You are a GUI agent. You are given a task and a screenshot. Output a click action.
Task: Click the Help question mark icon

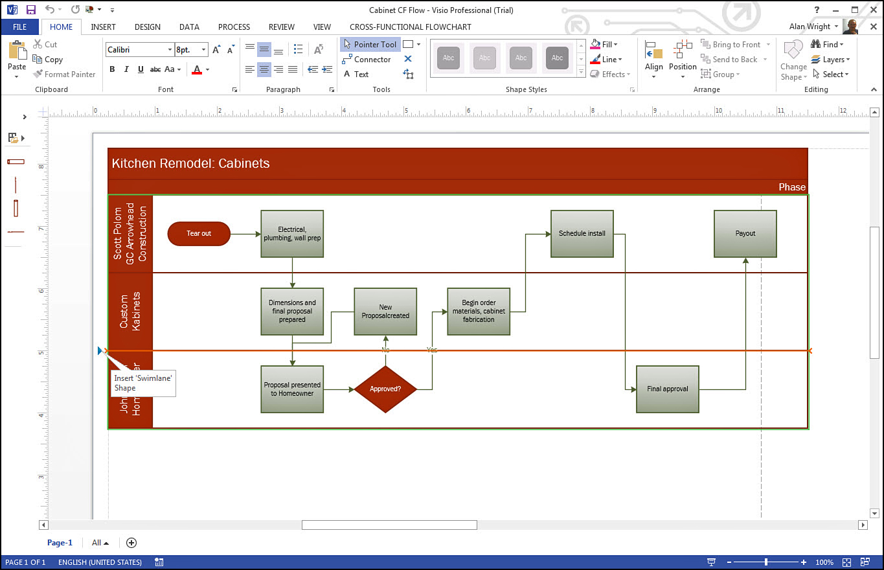tap(817, 10)
